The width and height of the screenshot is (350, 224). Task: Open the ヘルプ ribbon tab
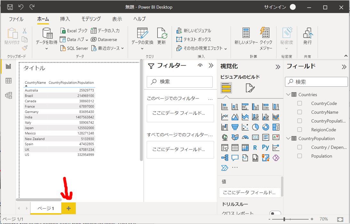coord(139,19)
